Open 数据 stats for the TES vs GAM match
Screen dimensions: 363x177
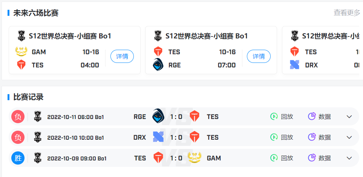(x=319, y=158)
